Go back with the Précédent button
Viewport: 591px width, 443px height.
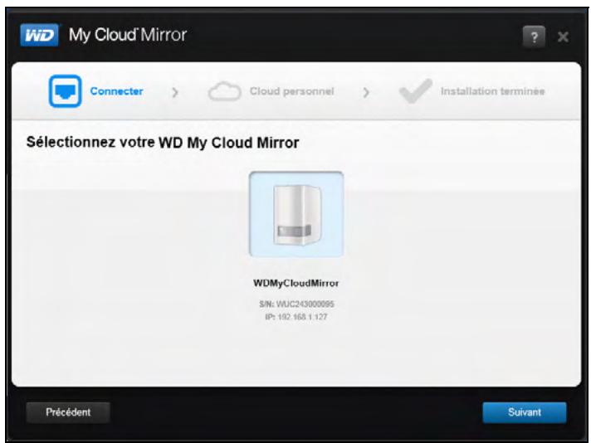68,412
